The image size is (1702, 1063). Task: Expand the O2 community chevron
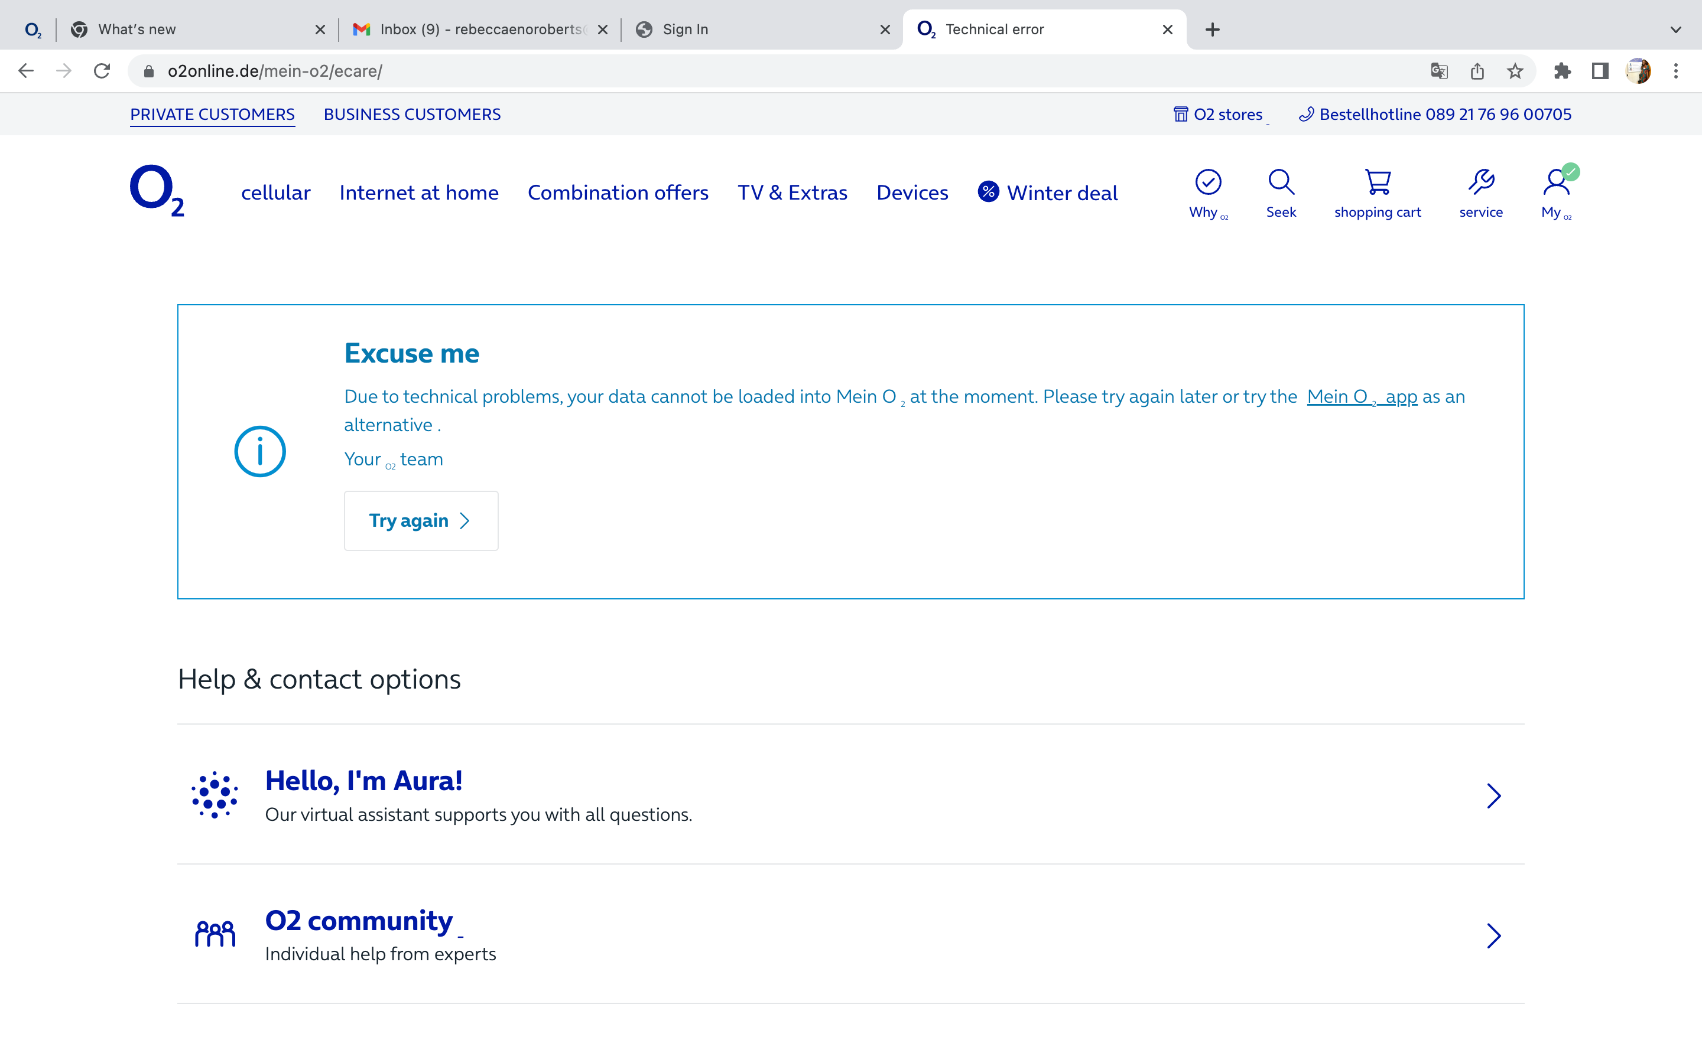1494,935
